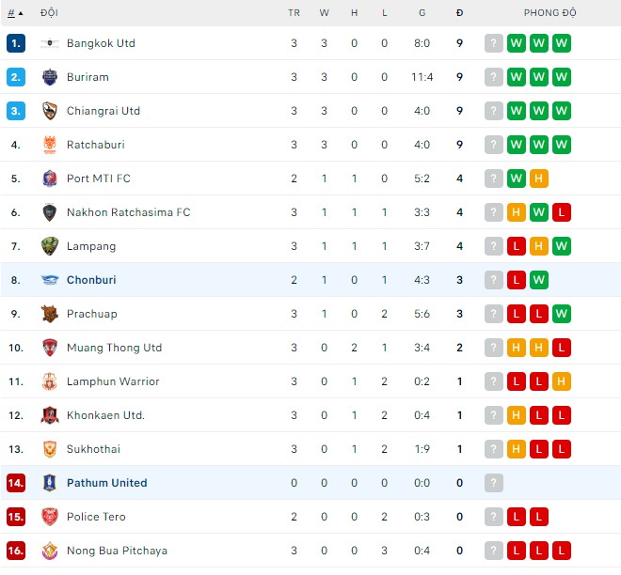
Task: Click the red rank 16 position badge
Action: click(15, 551)
